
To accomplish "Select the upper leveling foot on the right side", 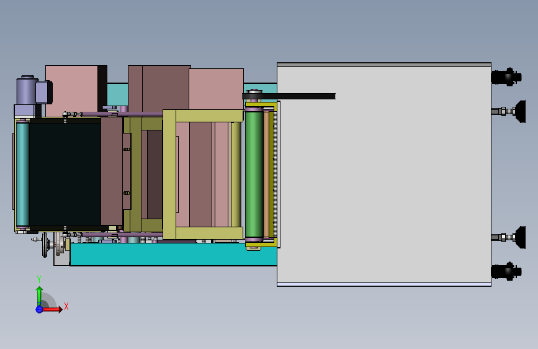I will (x=509, y=111).
